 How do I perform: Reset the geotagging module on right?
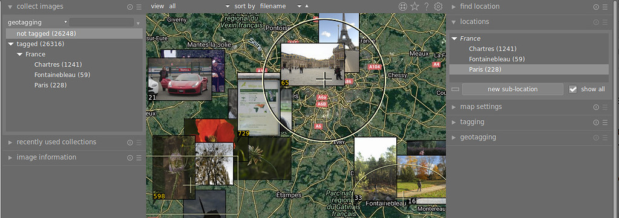pos(596,138)
